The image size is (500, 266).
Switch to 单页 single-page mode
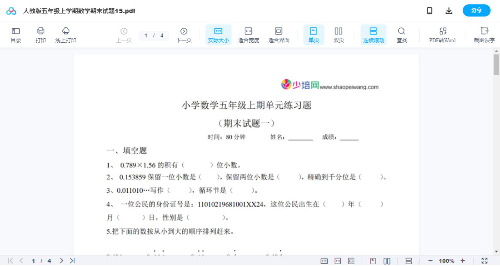(x=314, y=35)
